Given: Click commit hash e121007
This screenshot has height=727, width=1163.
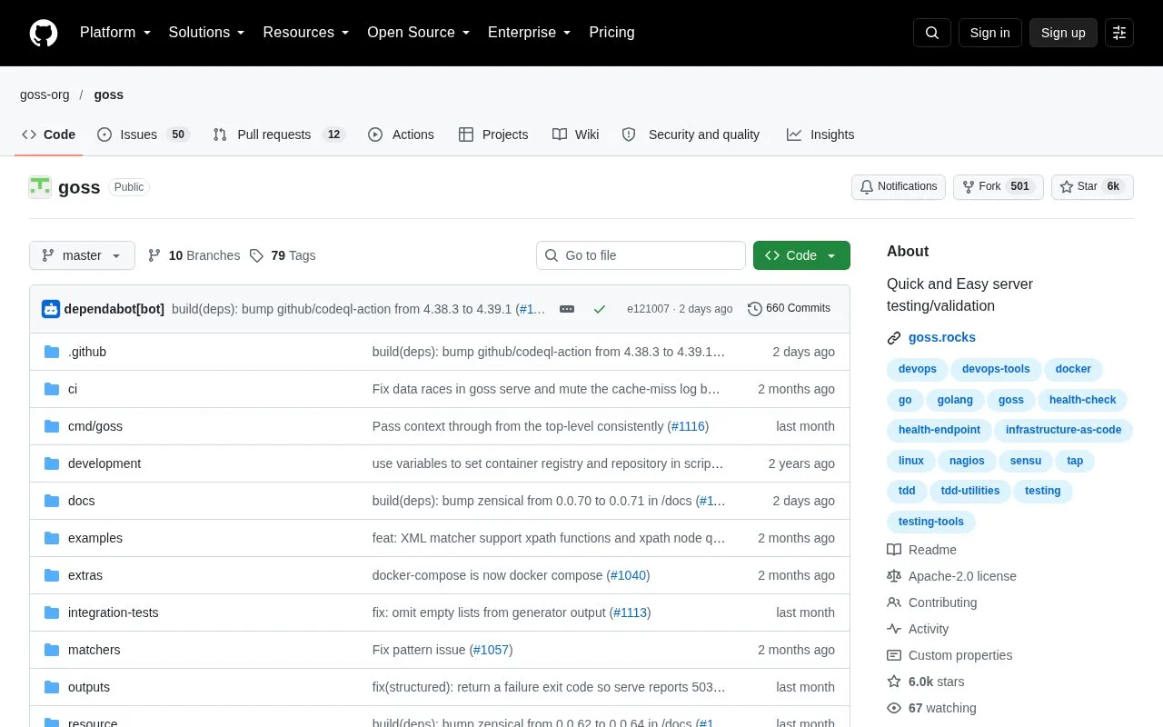Looking at the screenshot, I should 648,309.
